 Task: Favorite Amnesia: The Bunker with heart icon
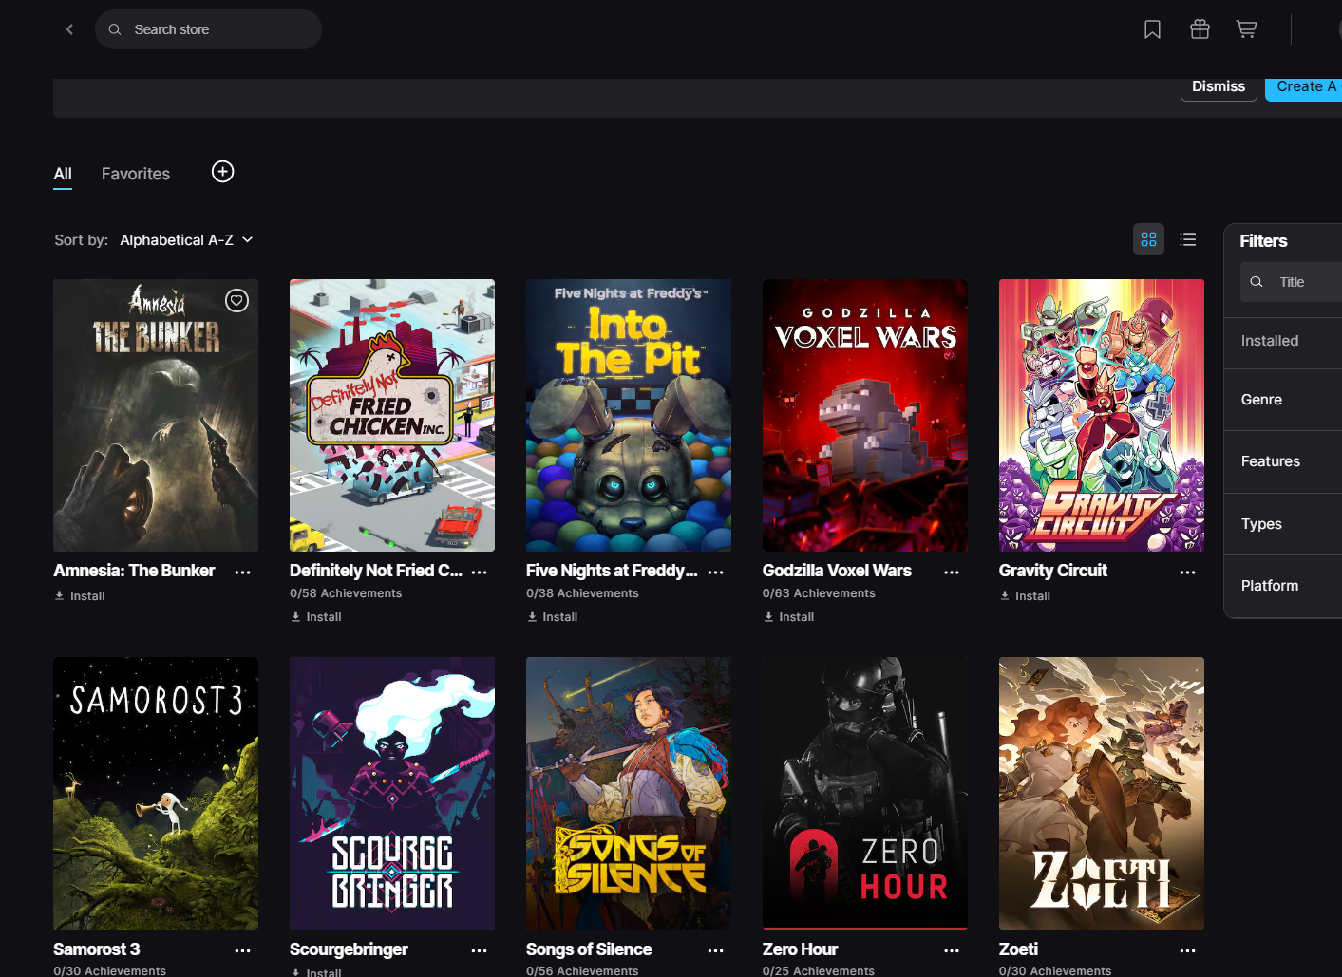pyautogui.click(x=236, y=301)
